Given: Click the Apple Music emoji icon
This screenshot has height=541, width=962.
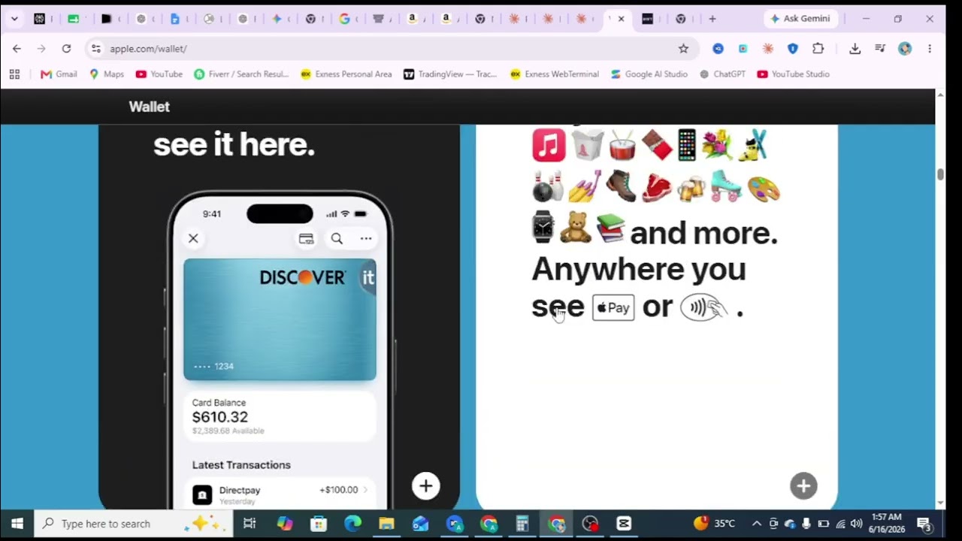Looking at the screenshot, I should click(549, 145).
